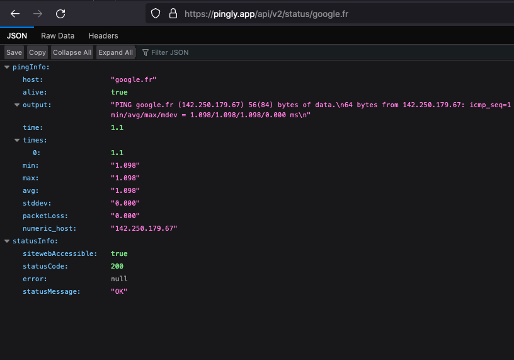This screenshot has height=360, width=514.
Task: Switch to the Raw Data tab
Action: [x=57, y=36]
